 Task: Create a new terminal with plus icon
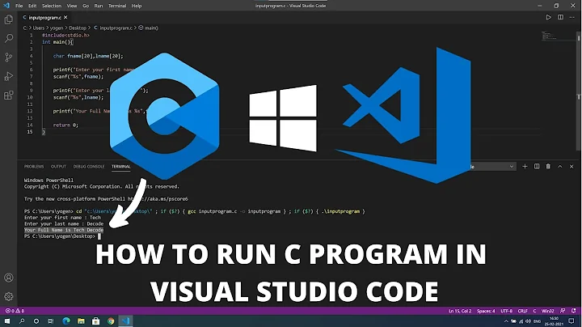525,167
